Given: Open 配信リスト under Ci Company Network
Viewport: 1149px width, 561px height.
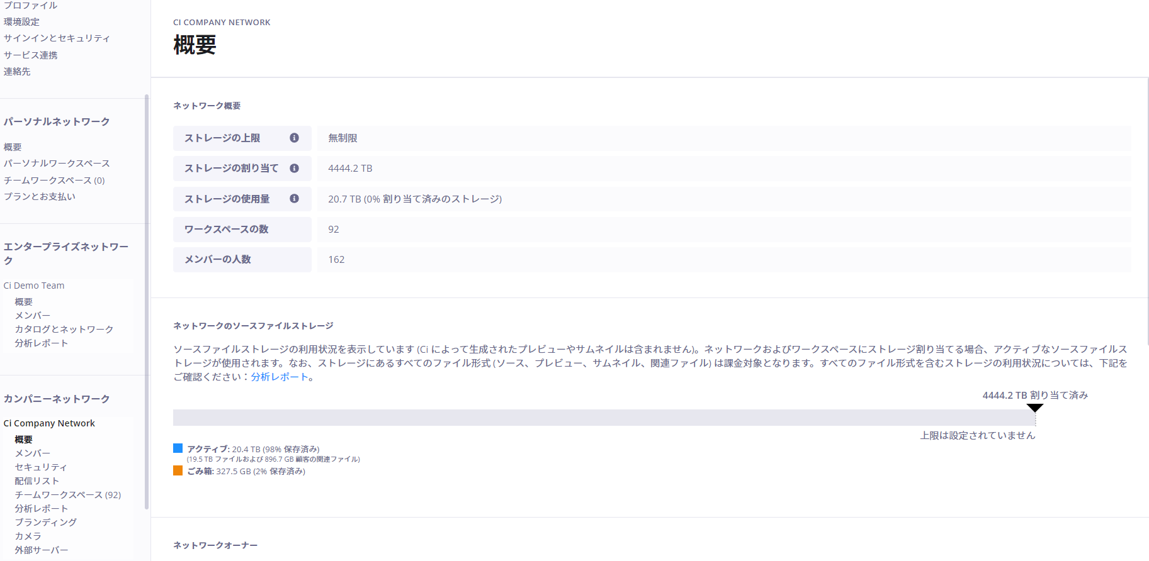Looking at the screenshot, I should (x=37, y=481).
